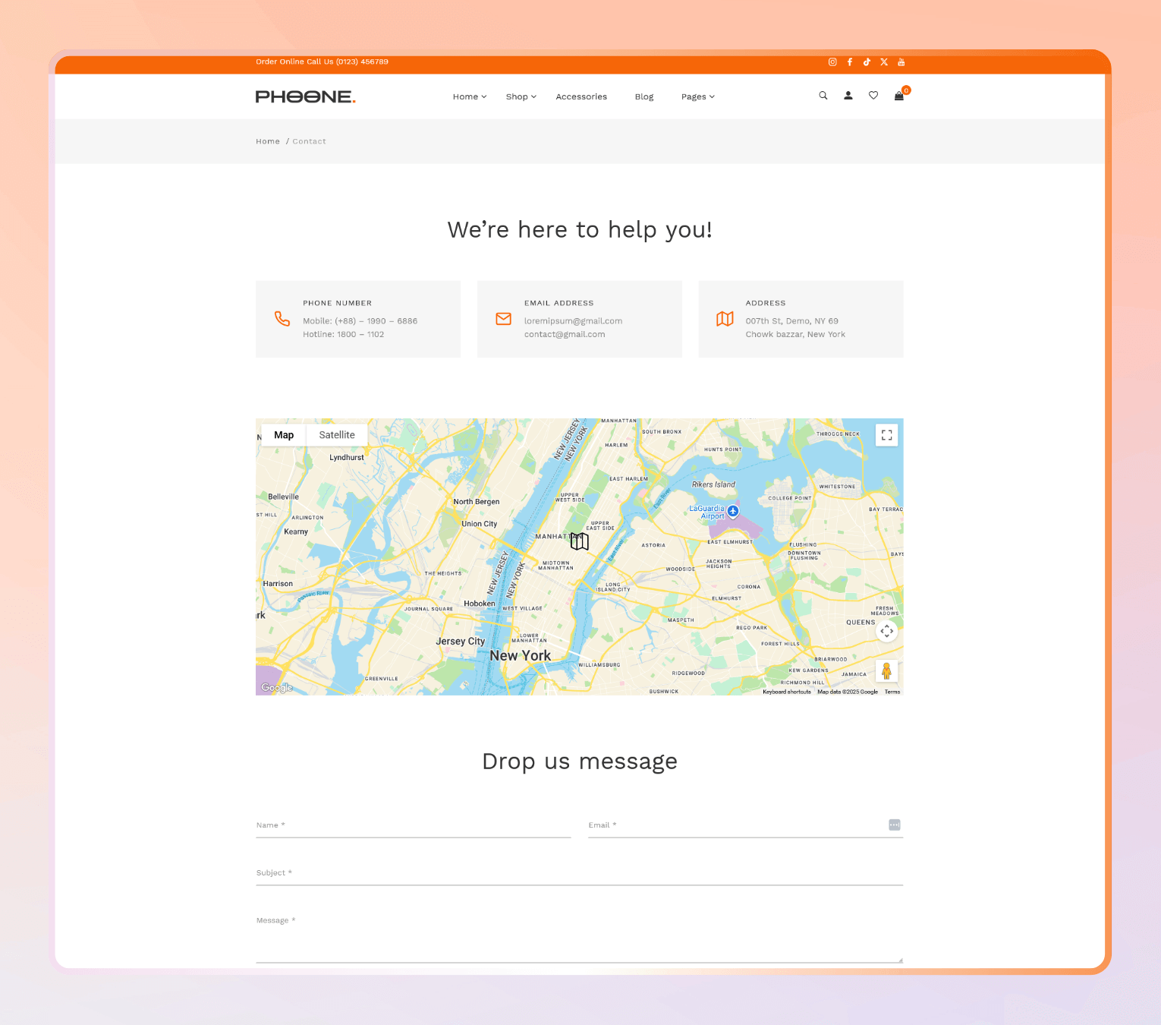Click the Mobile phone number text
Screen dimensions: 1161x1025
coord(360,321)
